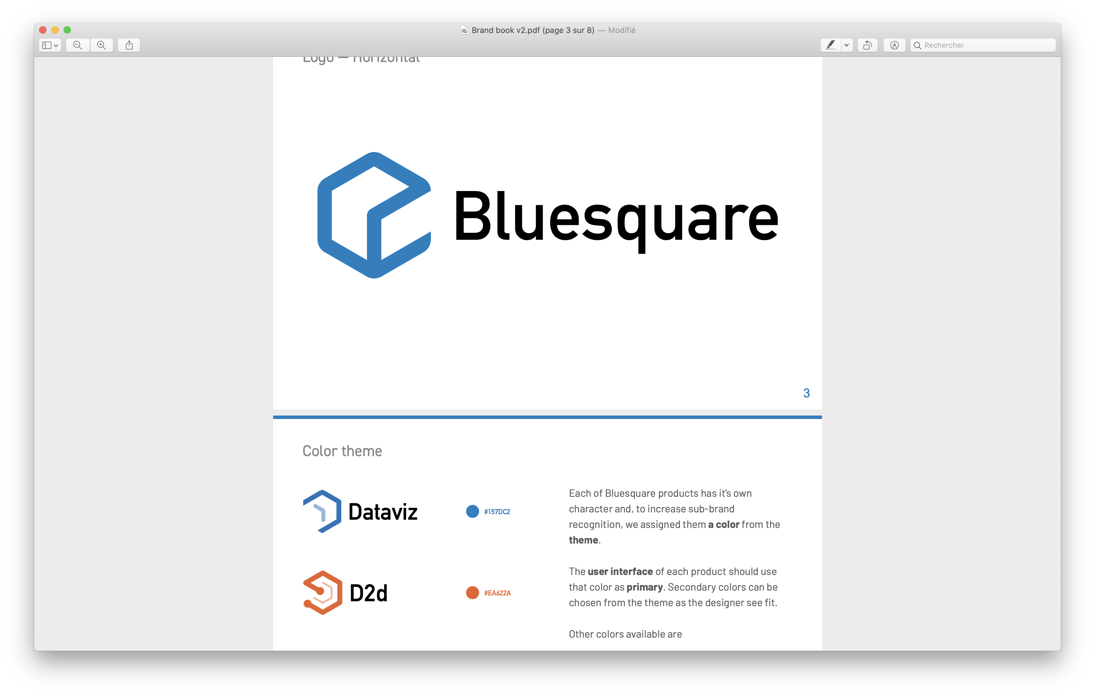The width and height of the screenshot is (1095, 696).
Task: Select the highlight pen tool
Action: point(831,45)
